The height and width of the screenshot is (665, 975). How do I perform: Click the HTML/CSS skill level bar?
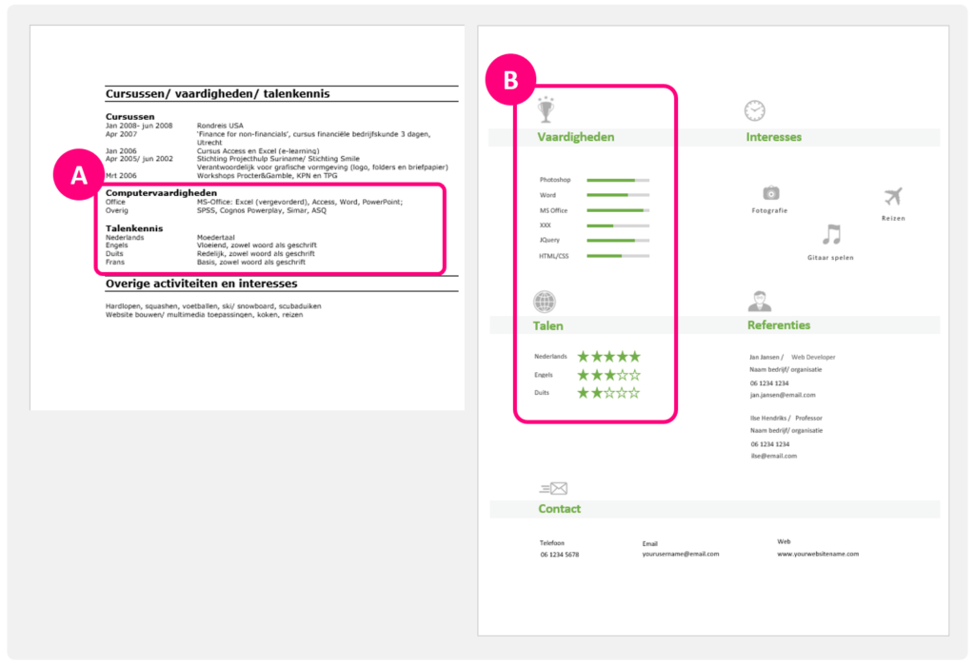(618, 256)
